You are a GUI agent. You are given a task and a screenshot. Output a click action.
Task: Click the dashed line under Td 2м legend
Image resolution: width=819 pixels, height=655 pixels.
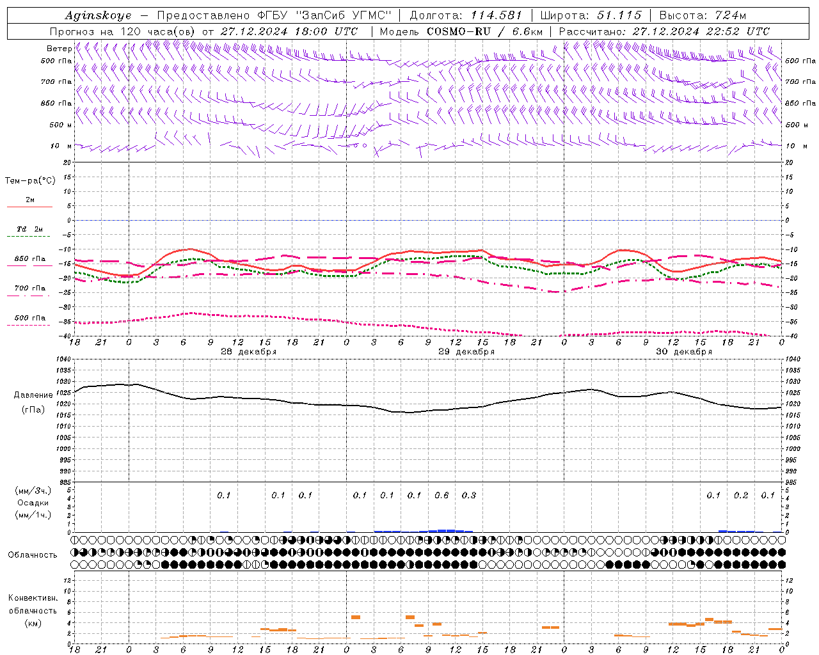[29, 237]
